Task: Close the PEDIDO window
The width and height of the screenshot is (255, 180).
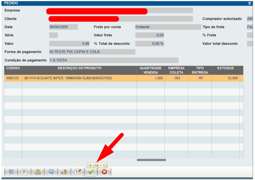Action: 249,3
